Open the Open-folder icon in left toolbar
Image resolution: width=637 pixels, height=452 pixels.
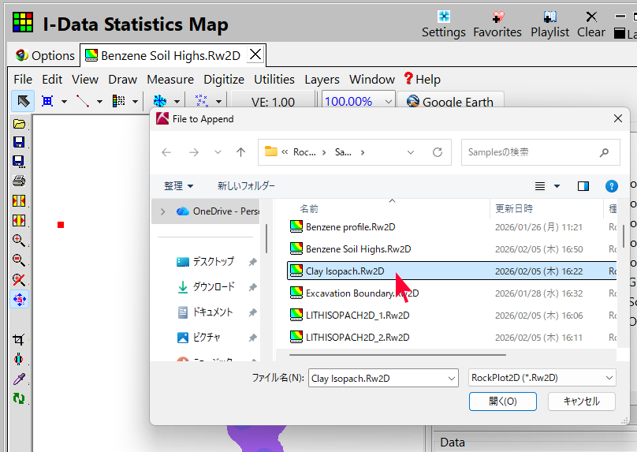tap(19, 124)
